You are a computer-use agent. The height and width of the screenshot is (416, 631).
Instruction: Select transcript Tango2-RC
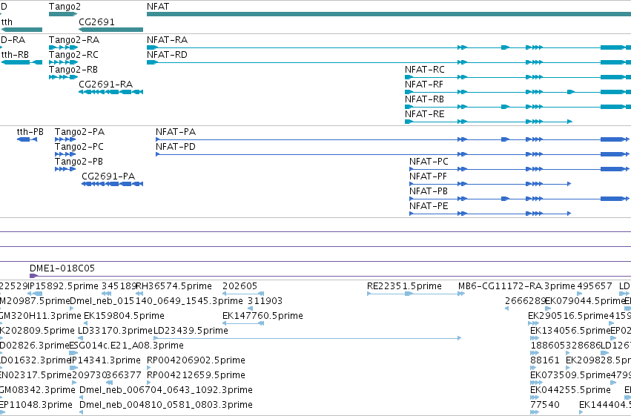[x=63, y=62]
